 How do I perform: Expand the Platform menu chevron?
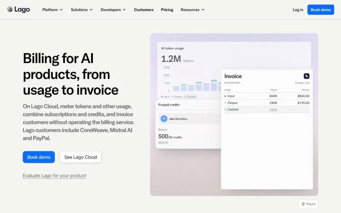(61, 10)
